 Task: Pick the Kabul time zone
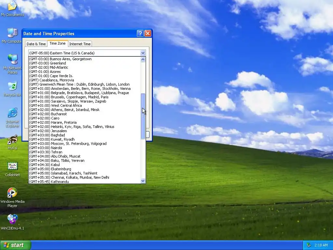[85, 165]
